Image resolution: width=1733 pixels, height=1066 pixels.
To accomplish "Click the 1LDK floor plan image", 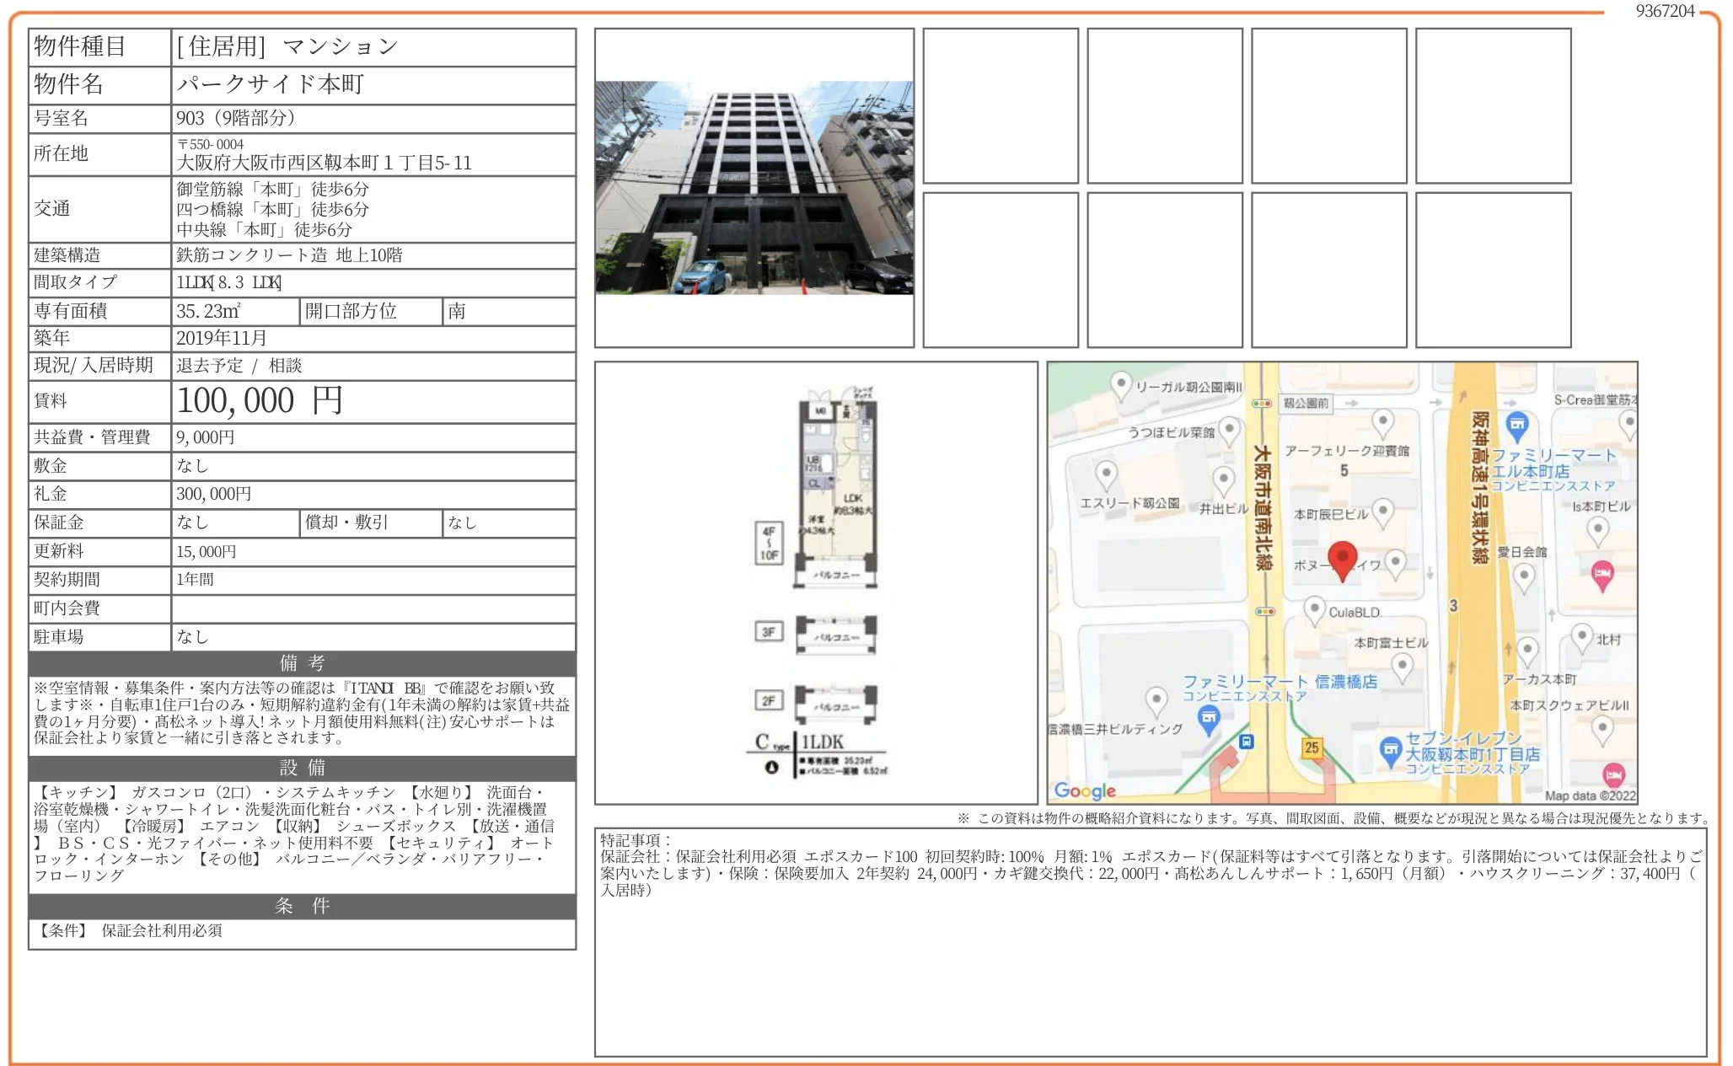I will tap(816, 582).
